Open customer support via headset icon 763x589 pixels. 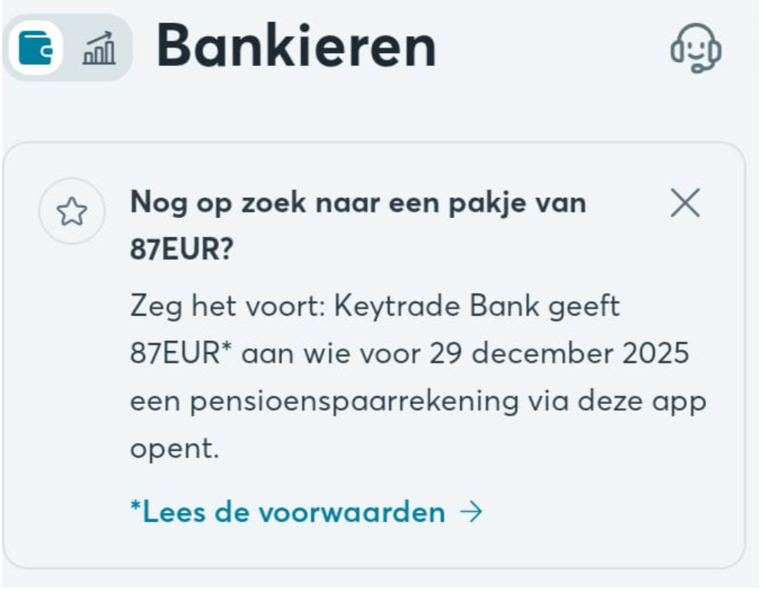point(695,48)
